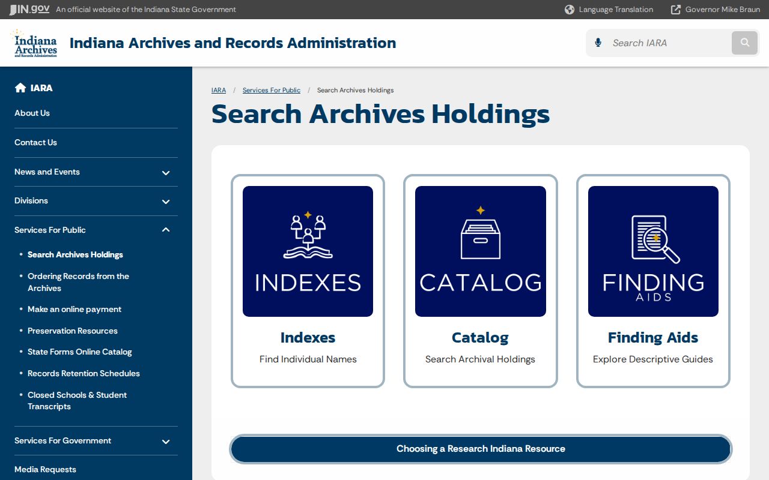
Task: Collapse the Services For Public submenu
Action: (166, 230)
